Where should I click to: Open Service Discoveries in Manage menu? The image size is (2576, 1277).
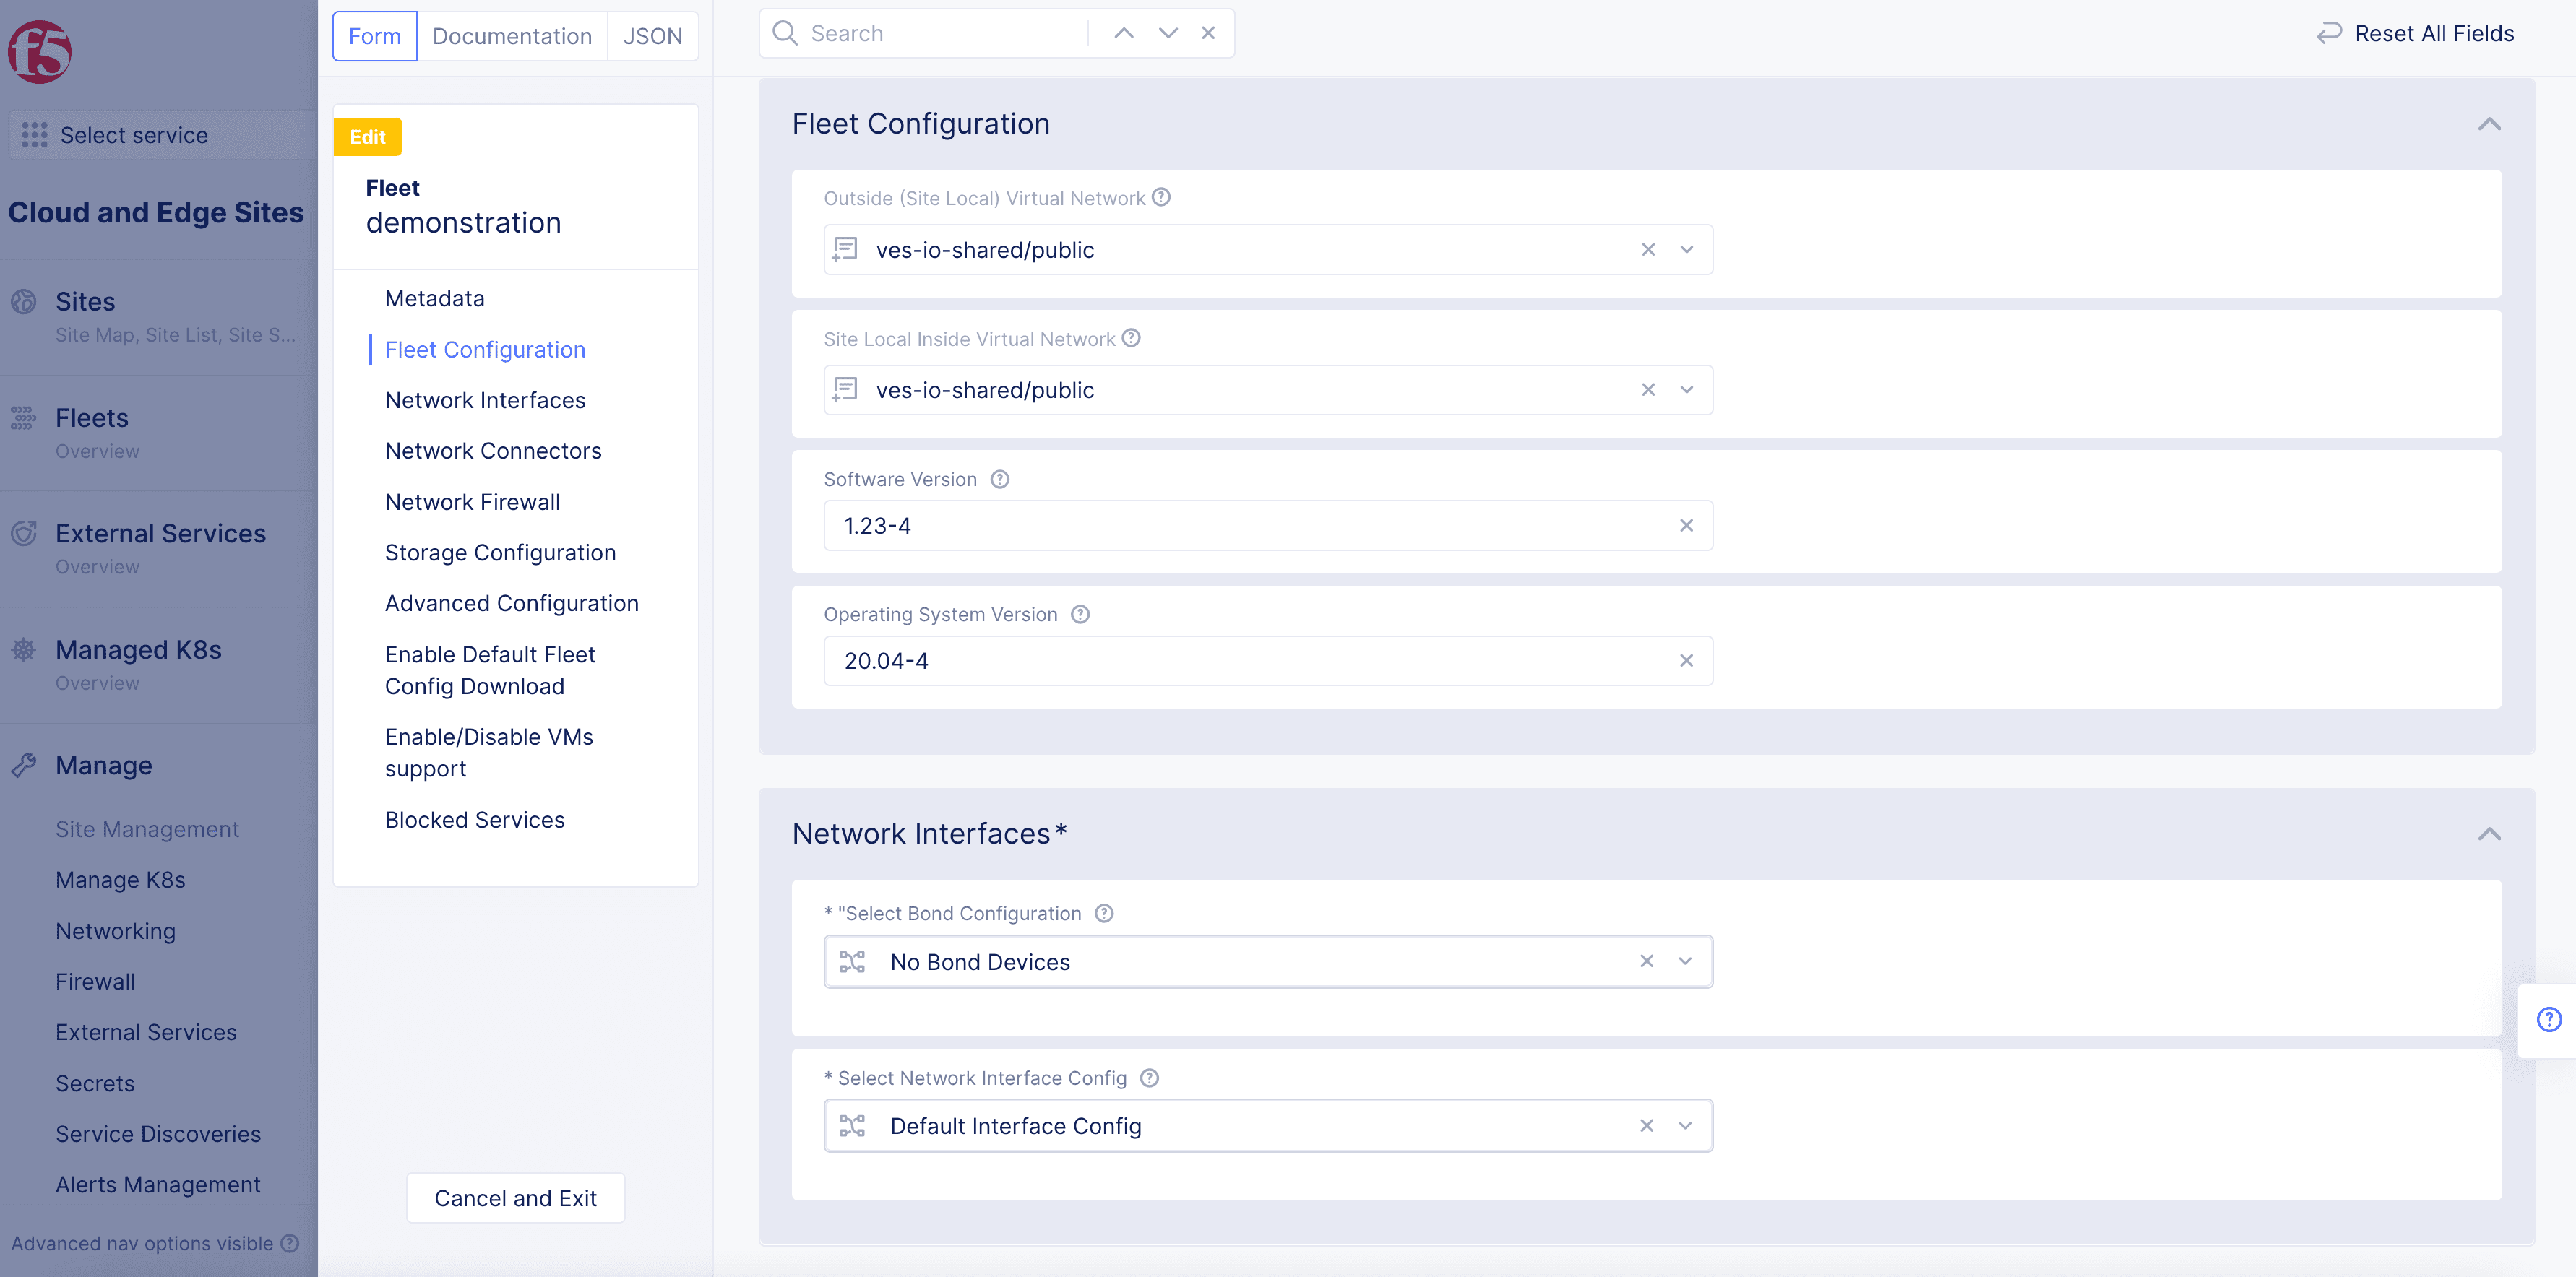click(158, 1134)
